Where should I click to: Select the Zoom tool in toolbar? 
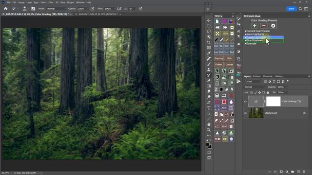pos(209,130)
